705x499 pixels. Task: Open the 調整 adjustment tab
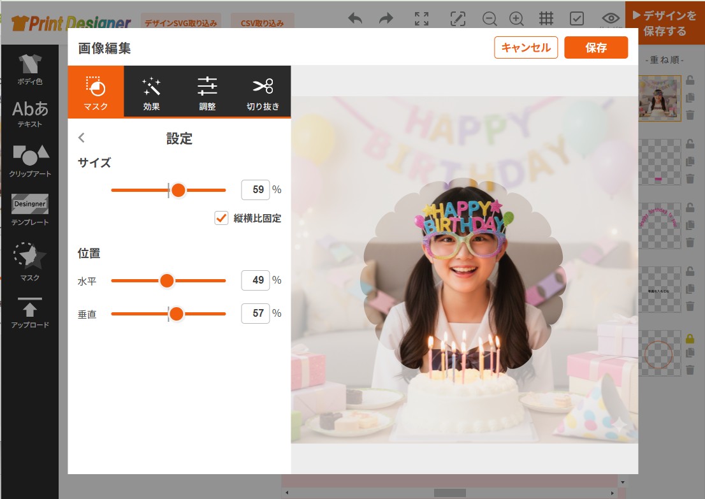207,92
